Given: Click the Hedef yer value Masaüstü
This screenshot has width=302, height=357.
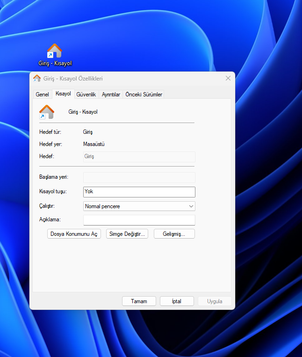Looking at the screenshot, I should [x=93, y=144].
